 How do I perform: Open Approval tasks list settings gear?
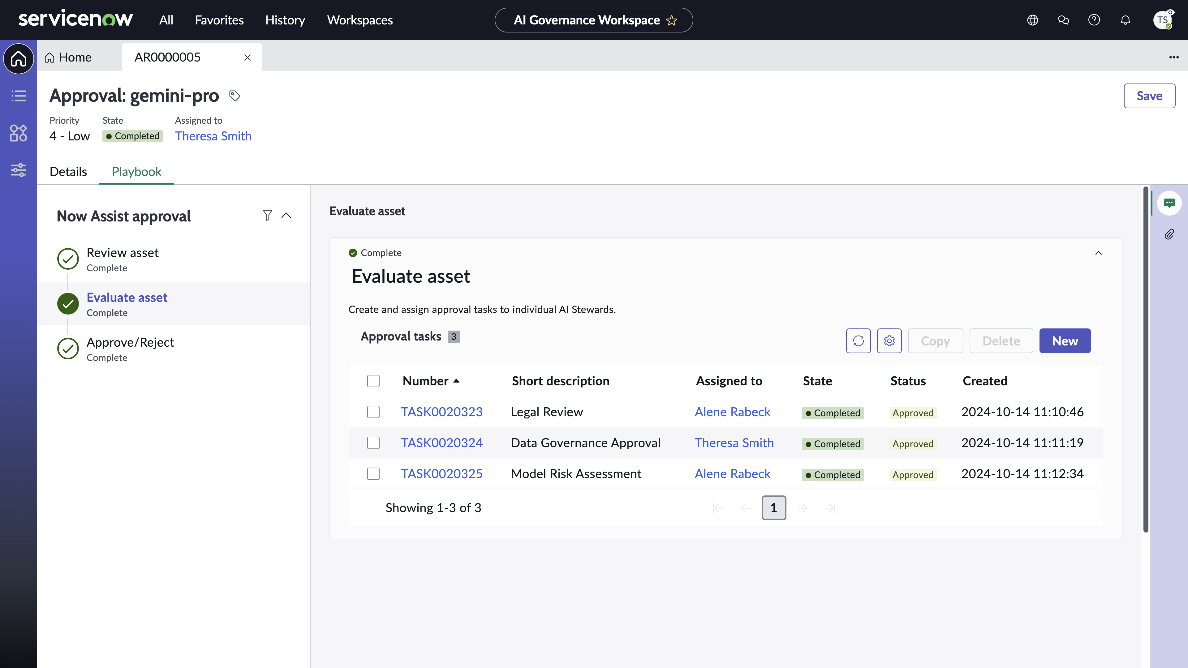(x=889, y=341)
